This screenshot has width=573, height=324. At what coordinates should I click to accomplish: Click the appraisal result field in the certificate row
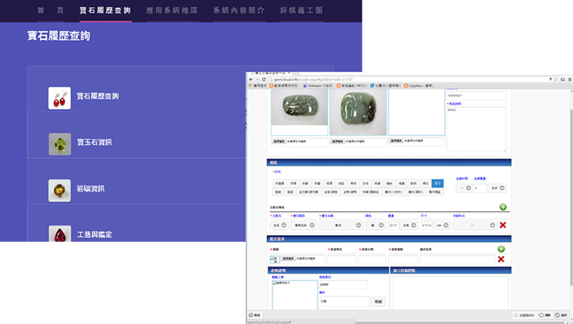(x=457, y=259)
